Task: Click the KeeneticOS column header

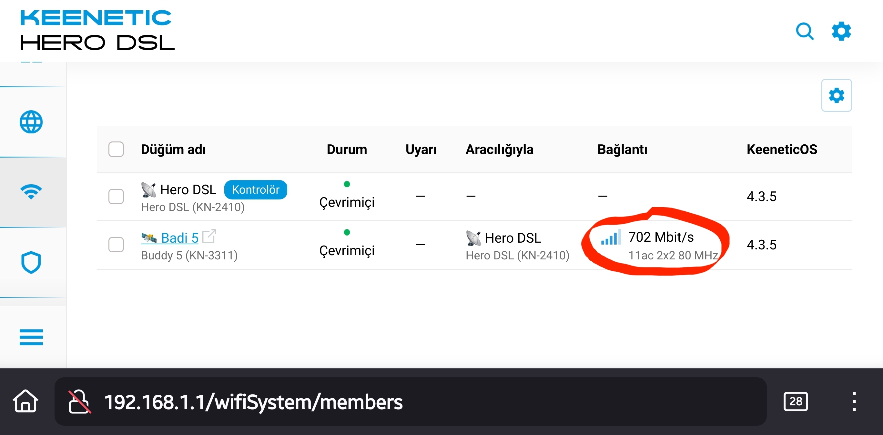Action: [782, 149]
